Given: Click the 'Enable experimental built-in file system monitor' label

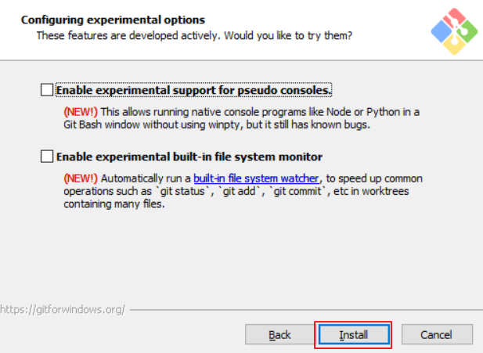Looking at the screenshot, I should pyautogui.click(x=189, y=157).
